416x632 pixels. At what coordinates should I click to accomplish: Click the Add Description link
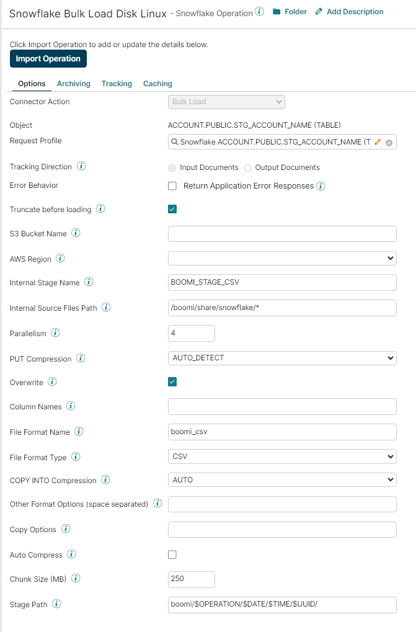click(350, 12)
